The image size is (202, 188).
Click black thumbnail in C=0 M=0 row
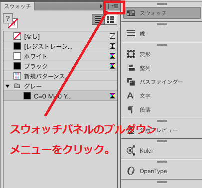pos(27,96)
